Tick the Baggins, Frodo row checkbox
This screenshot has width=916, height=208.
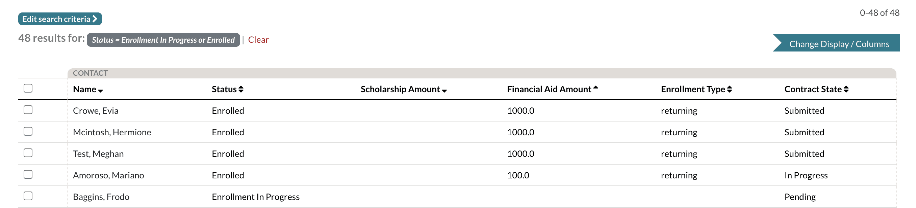tap(28, 196)
